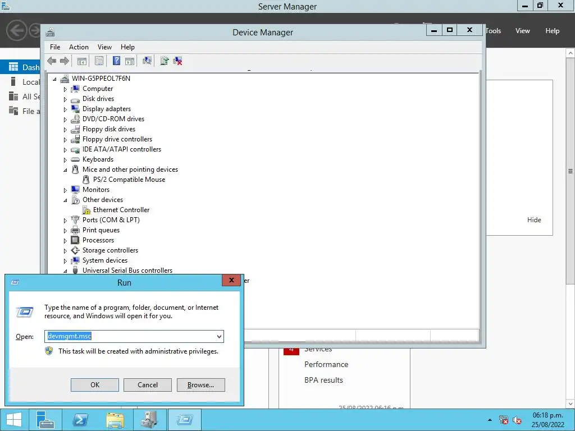Click the Back arrow in Device Manager toolbar
The width and height of the screenshot is (575, 431).
click(52, 61)
